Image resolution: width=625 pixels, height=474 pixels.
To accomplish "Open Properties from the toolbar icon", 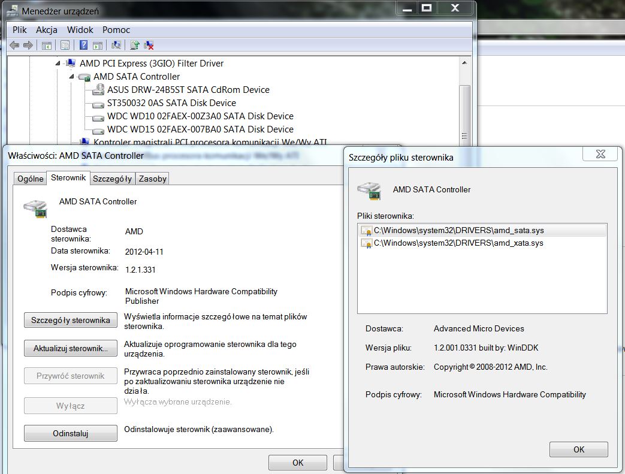I will (65, 46).
